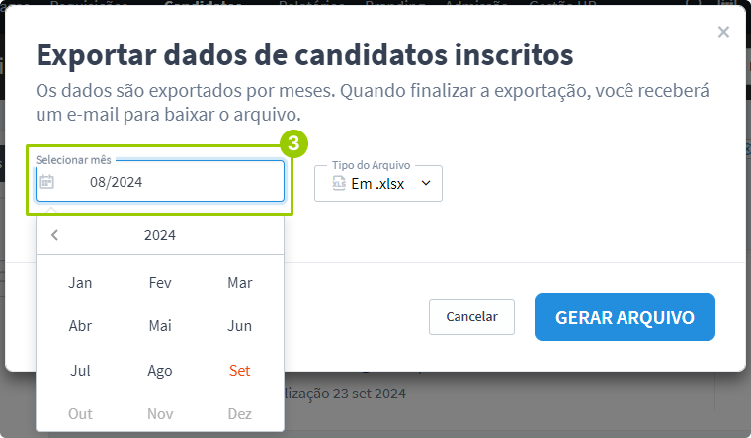Pick Jun in the month picker
The height and width of the screenshot is (438, 751).
(240, 326)
